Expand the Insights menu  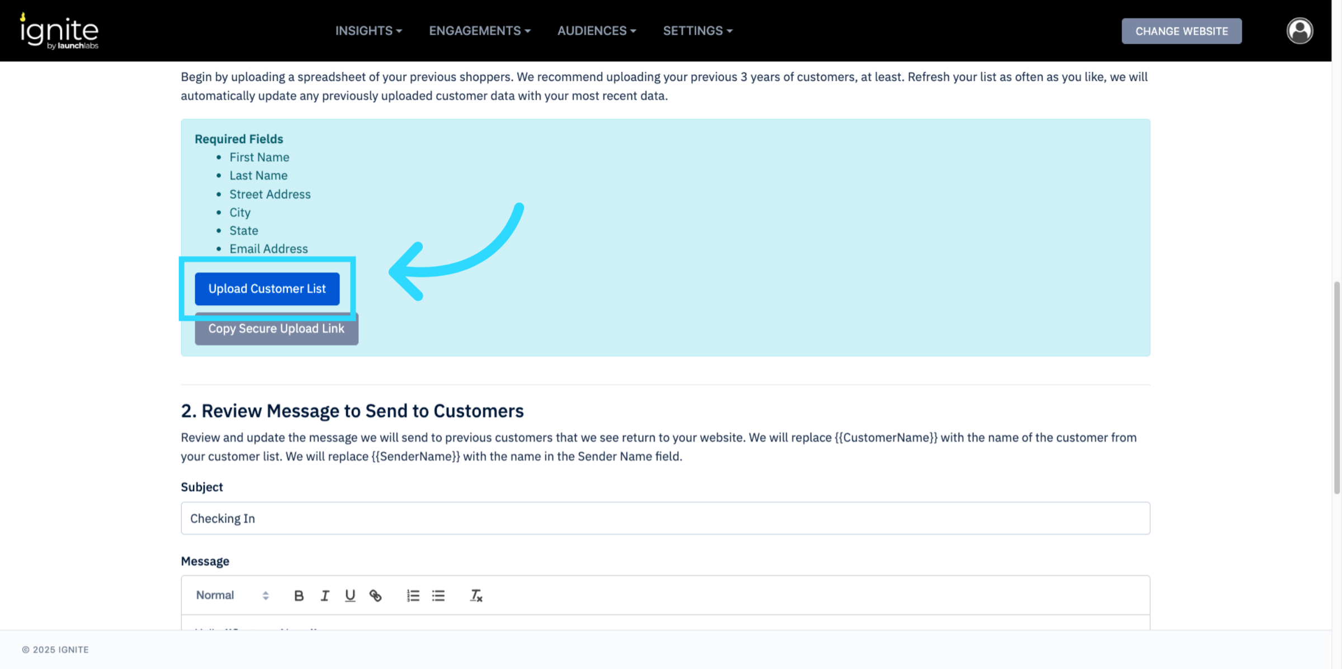pyautogui.click(x=368, y=31)
